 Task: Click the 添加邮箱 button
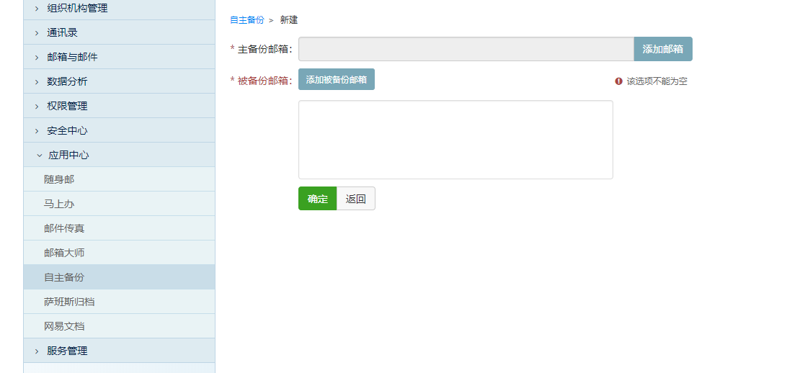(x=662, y=49)
